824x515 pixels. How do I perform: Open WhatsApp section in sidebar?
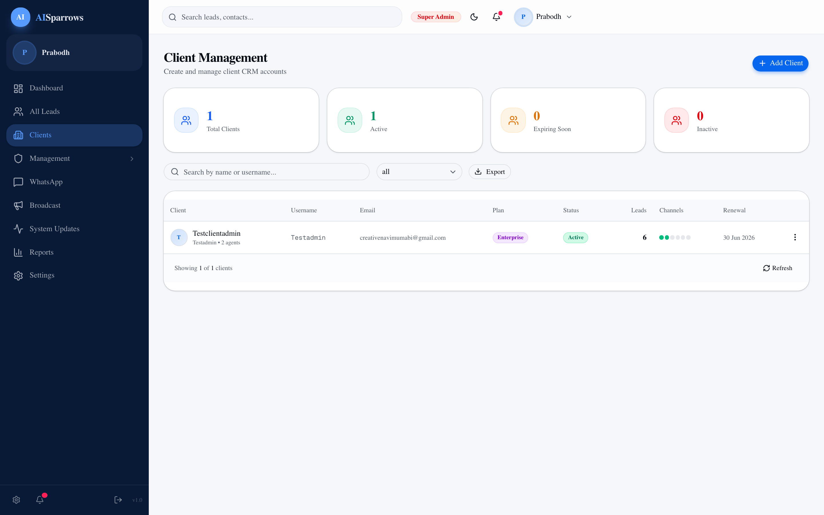[x=74, y=182]
